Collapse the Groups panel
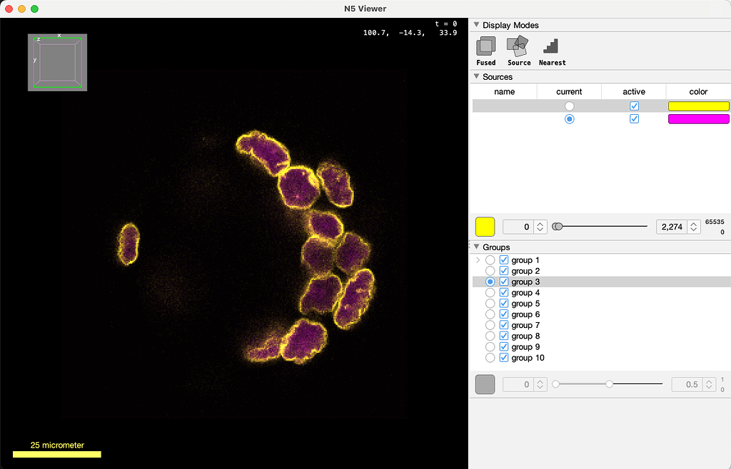 [476, 247]
